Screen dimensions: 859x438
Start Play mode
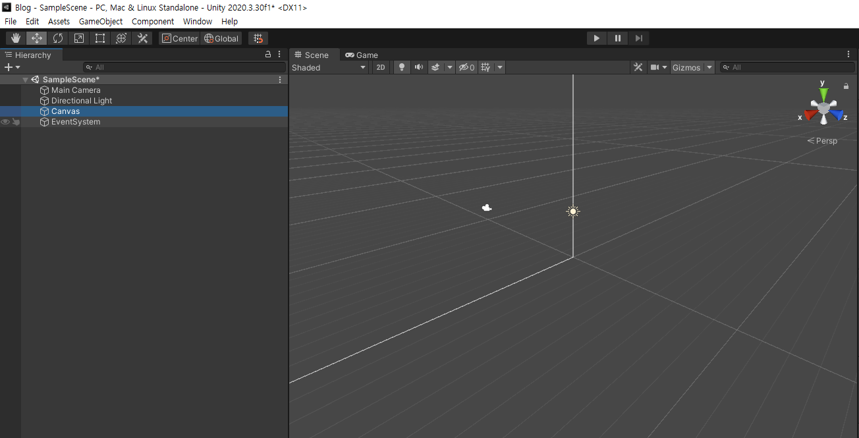click(x=597, y=38)
